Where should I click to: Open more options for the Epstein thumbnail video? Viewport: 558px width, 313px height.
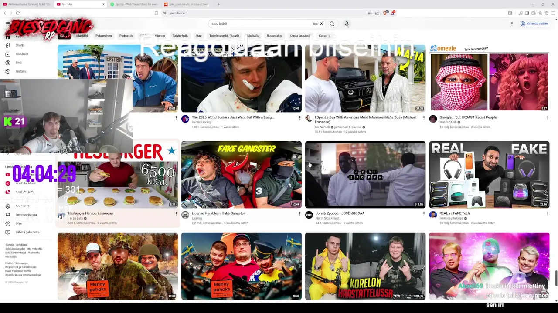click(176, 117)
